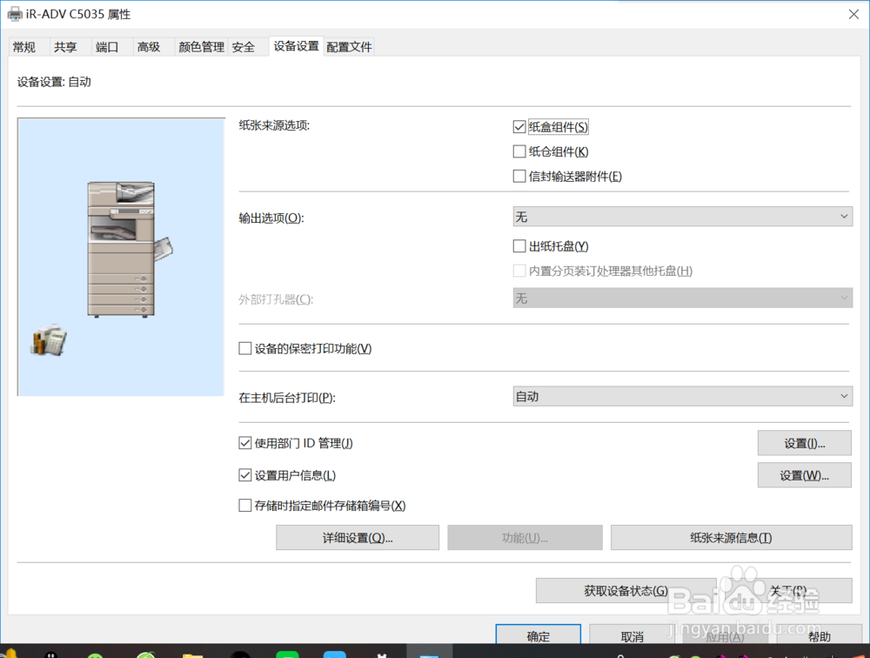Check 信封送纸器附件(E)
870x658 pixels.
click(x=519, y=176)
